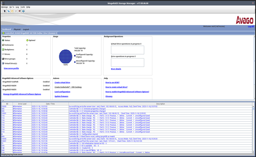Switch to the Logical tab
This screenshot has width=256, height=157.
26,29
